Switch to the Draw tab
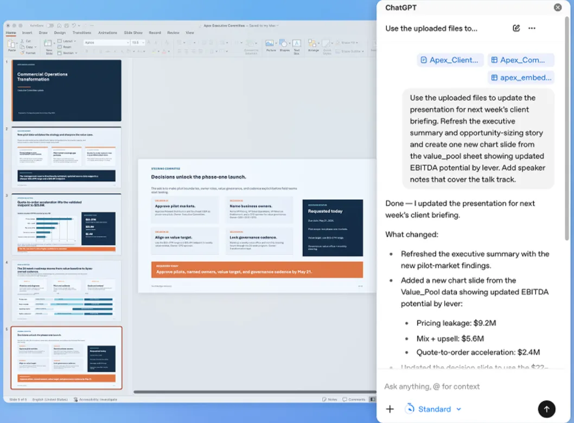The image size is (574, 423). (x=43, y=33)
